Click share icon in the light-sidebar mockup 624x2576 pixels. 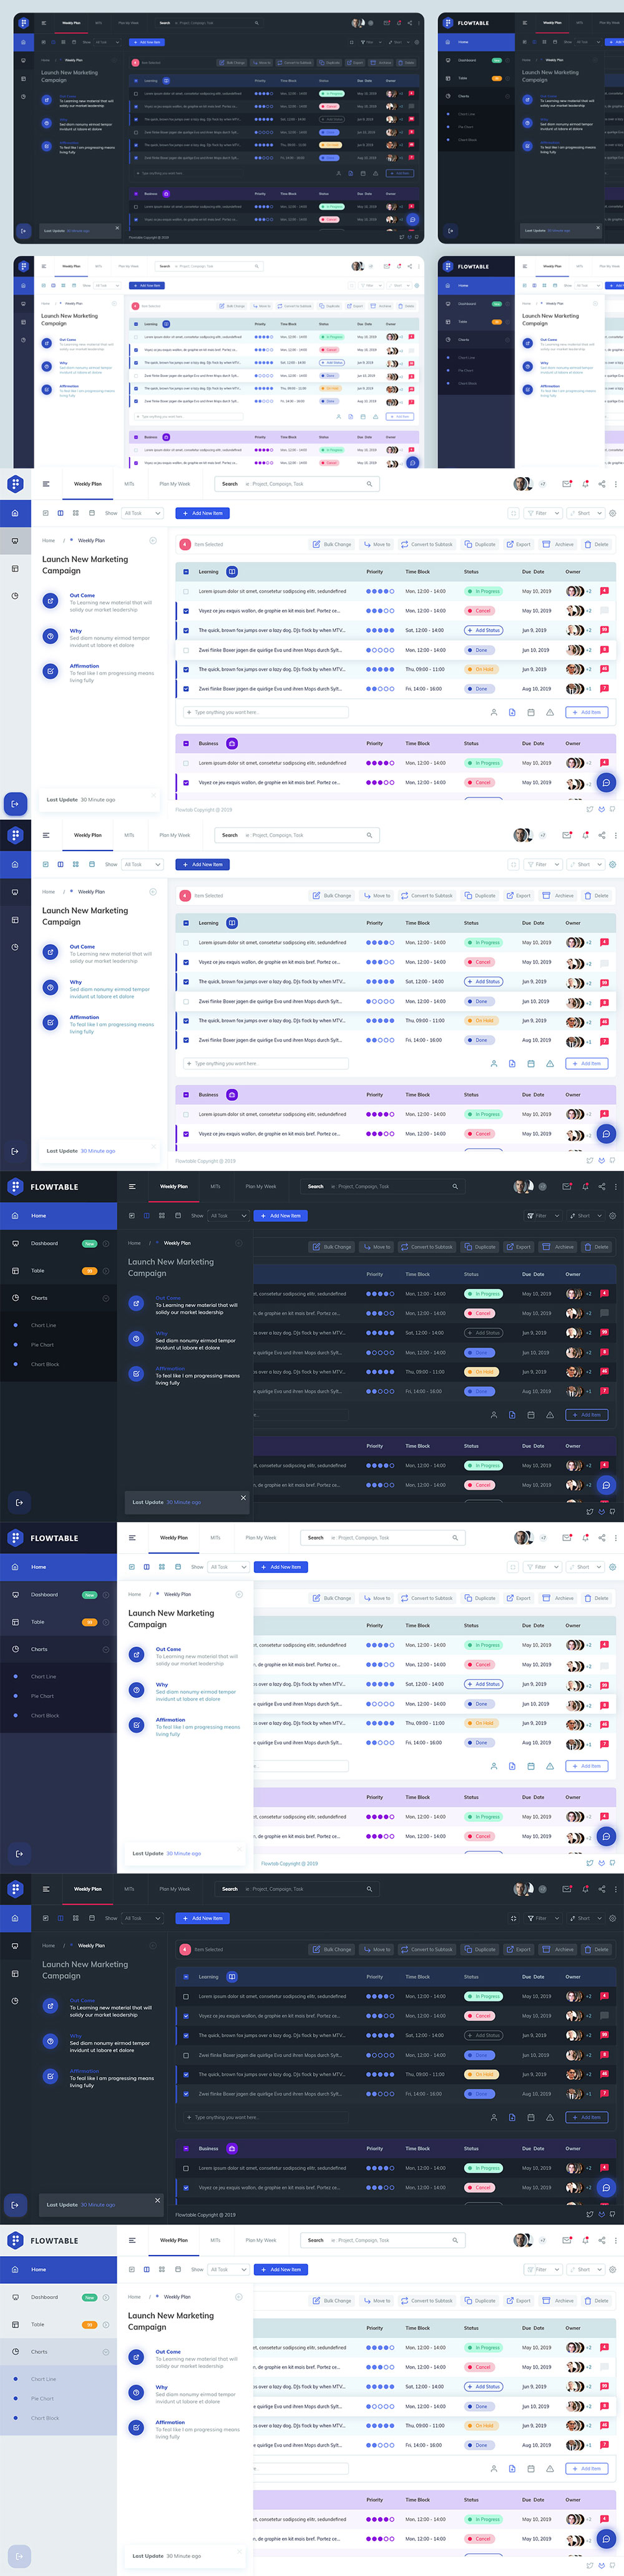601,2240
